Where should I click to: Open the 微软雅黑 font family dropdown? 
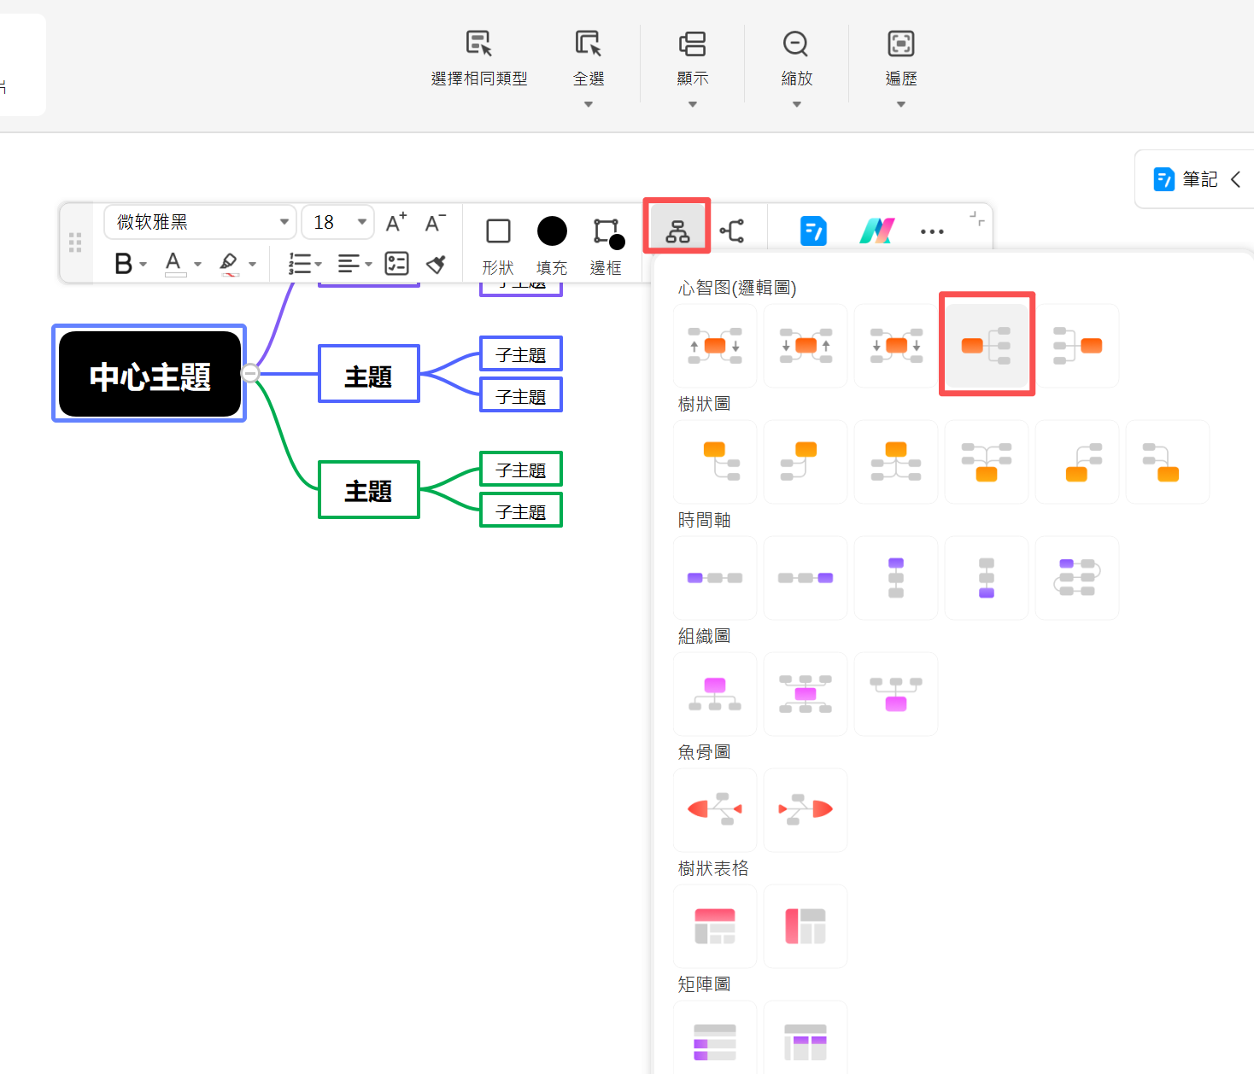click(x=200, y=223)
